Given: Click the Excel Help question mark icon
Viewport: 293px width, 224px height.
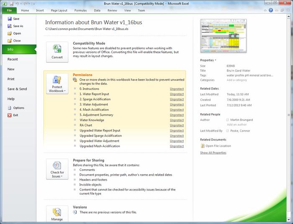Looking at the screenshot, I should [271, 10].
